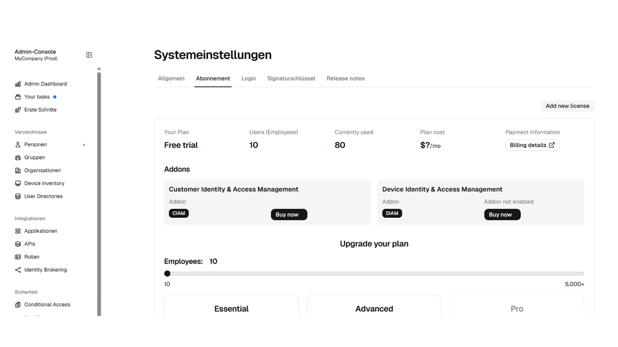This screenshot has height=347, width=618.
Task: Open Applikationen grid icon
Action: pos(18,231)
